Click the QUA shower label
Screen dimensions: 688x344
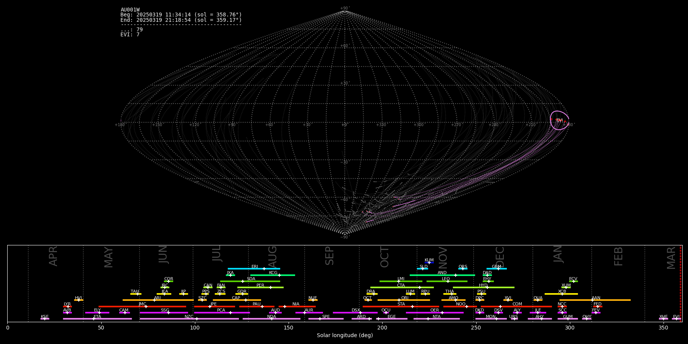(x=538, y=298)
